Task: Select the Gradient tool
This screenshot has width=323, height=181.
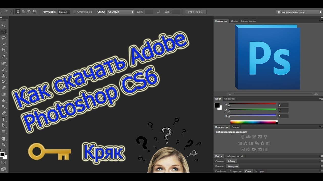Action: (x=4, y=94)
